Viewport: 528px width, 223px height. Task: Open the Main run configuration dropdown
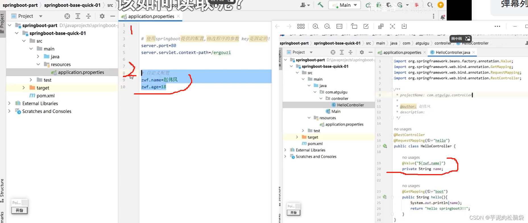tap(345, 5)
